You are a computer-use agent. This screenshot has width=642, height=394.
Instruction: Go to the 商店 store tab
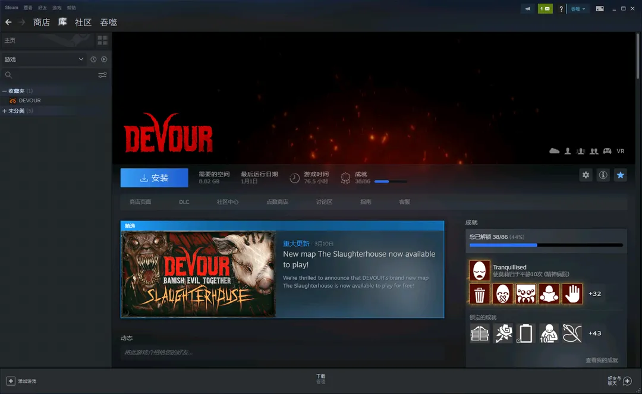42,23
